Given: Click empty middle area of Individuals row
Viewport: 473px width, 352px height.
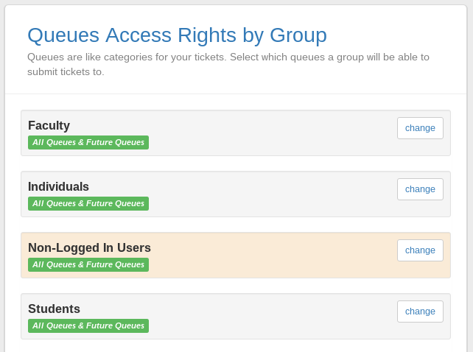Looking at the screenshot, I should [273, 194].
